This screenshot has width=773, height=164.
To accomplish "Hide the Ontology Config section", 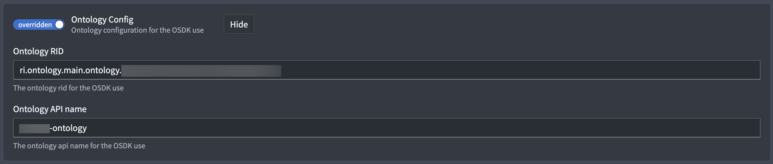I will pyautogui.click(x=239, y=24).
